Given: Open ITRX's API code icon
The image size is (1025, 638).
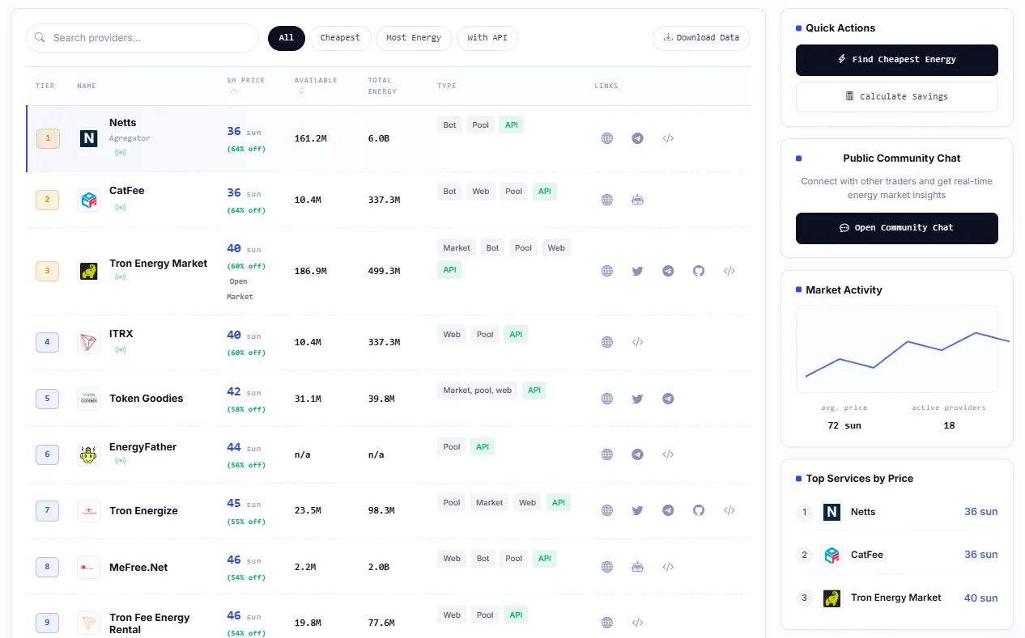Looking at the screenshot, I should [638, 342].
